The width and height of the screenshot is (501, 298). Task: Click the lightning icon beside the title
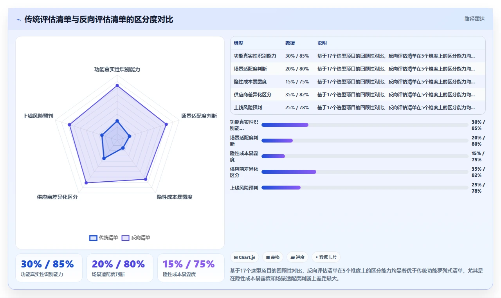click(19, 20)
